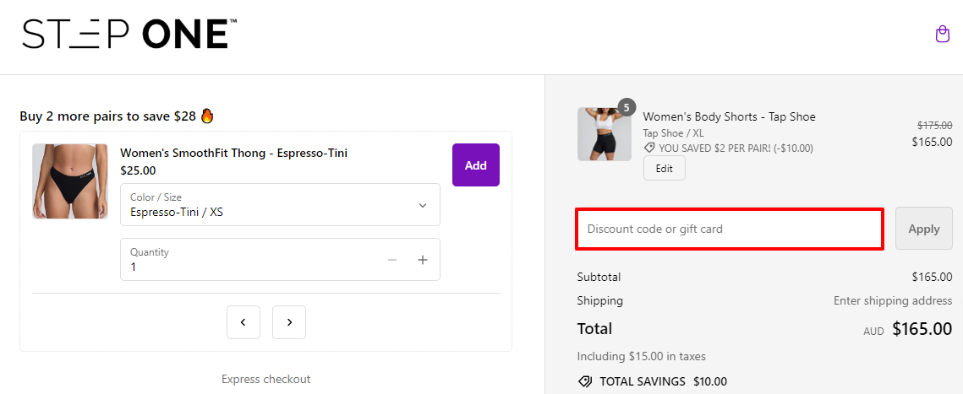
Task: Add the SmoothFit Thong to cart
Action: (475, 165)
